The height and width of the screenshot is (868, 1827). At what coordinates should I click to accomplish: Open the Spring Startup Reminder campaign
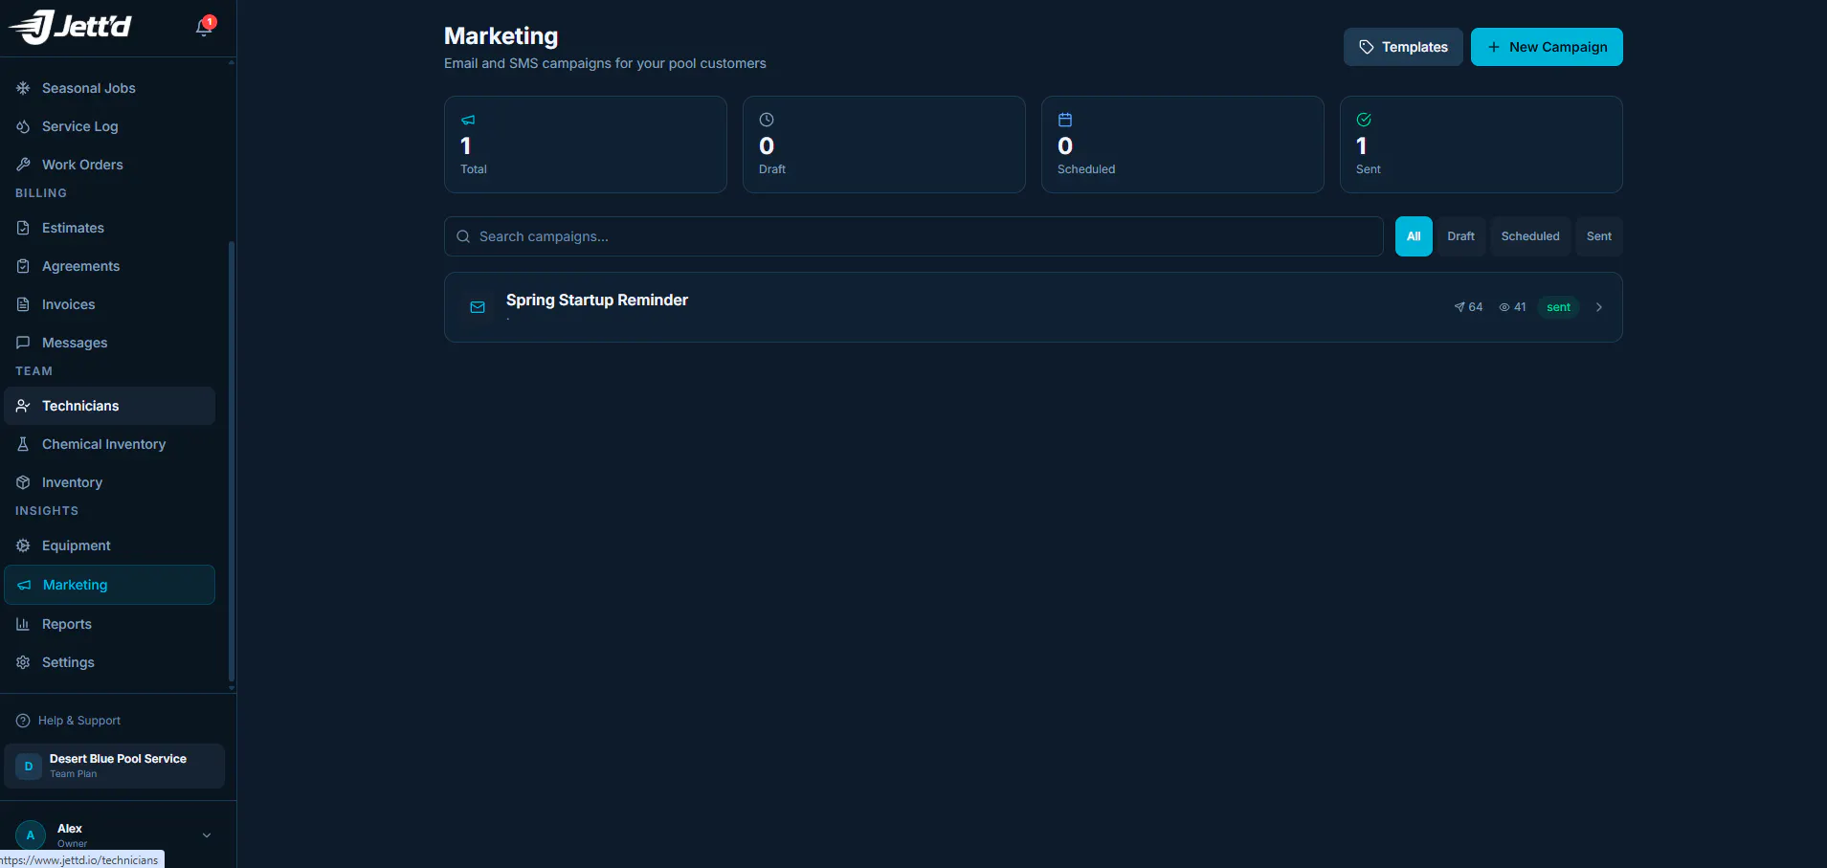tap(1034, 307)
